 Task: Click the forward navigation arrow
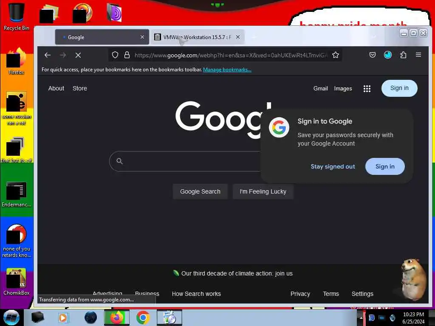click(63, 55)
